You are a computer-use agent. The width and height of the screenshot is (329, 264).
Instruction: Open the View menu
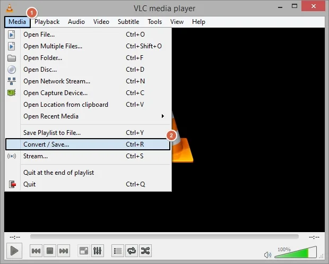point(177,22)
